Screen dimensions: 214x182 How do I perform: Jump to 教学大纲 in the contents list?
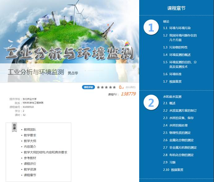tap(30, 141)
